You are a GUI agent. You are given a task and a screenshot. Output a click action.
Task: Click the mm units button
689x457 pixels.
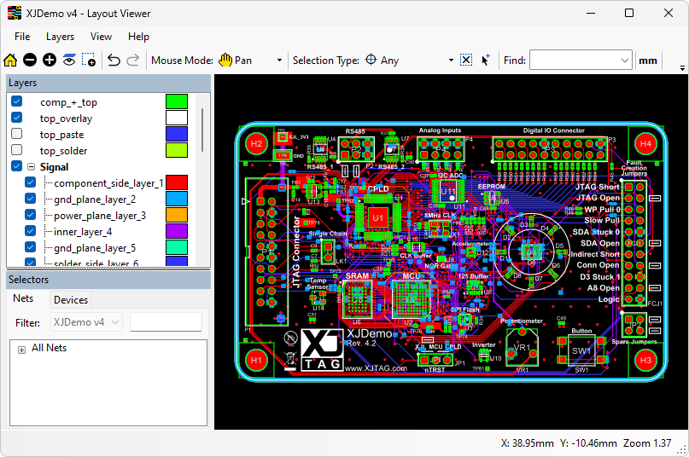point(648,61)
